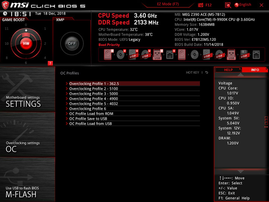The height and width of the screenshot is (202, 269).
Task: Click the info panel bottom scroll handle
Action: pyautogui.click(x=241, y=171)
